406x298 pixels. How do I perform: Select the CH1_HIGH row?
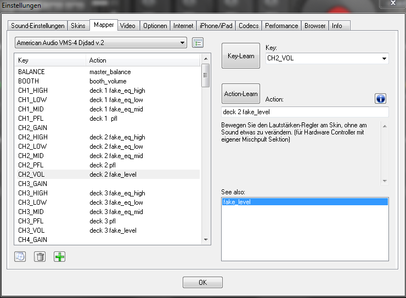coord(108,91)
